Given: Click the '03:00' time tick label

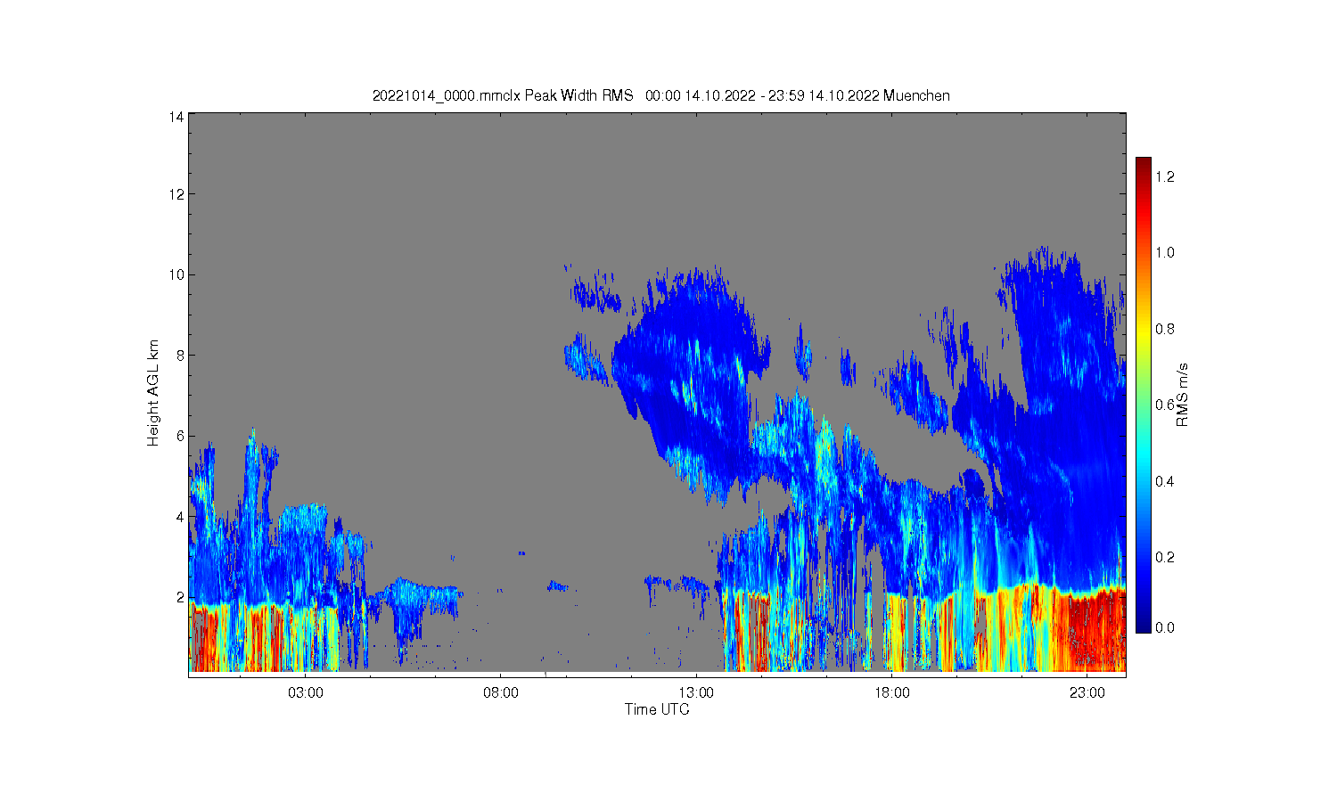Looking at the screenshot, I should click(x=306, y=693).
